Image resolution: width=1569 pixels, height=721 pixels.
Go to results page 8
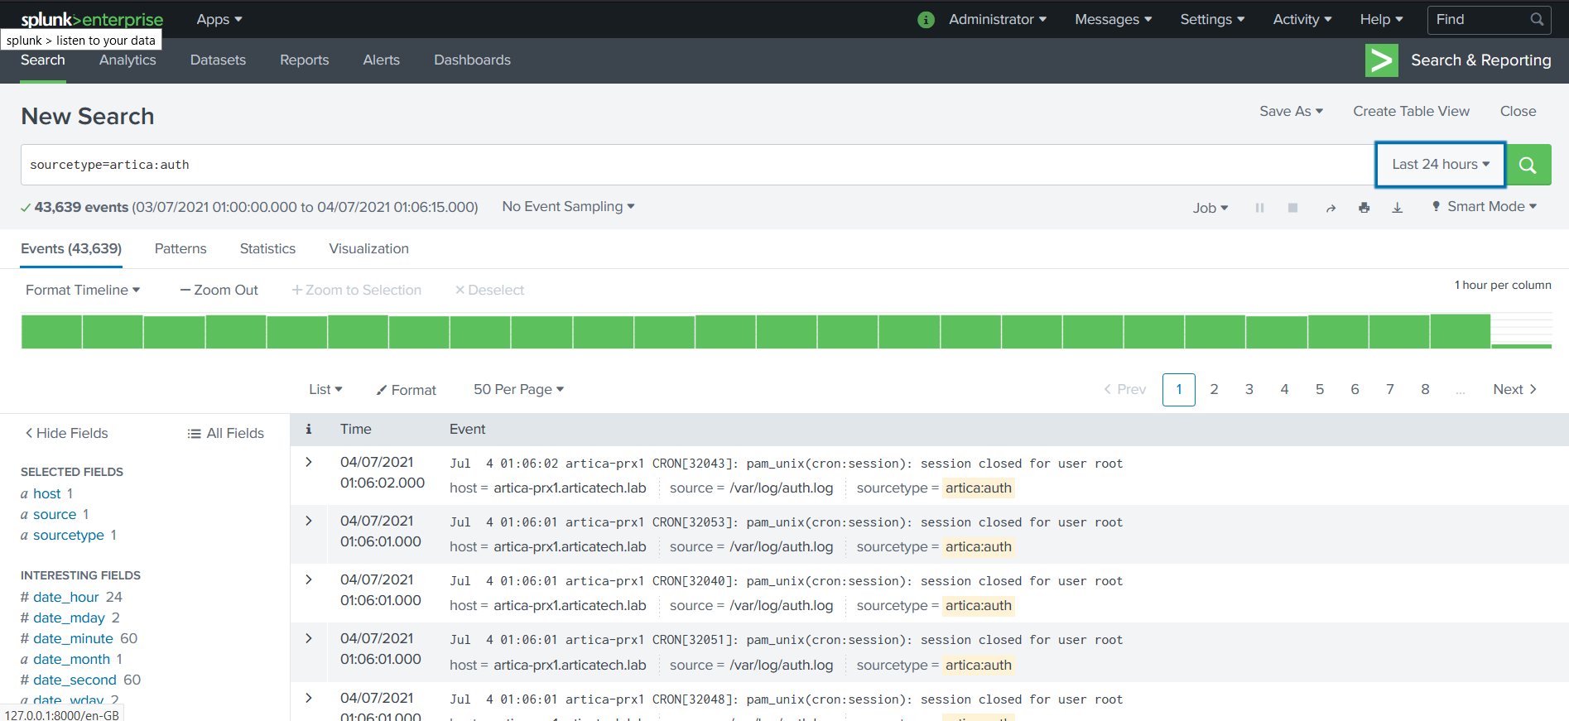(x=1425, y=389)
